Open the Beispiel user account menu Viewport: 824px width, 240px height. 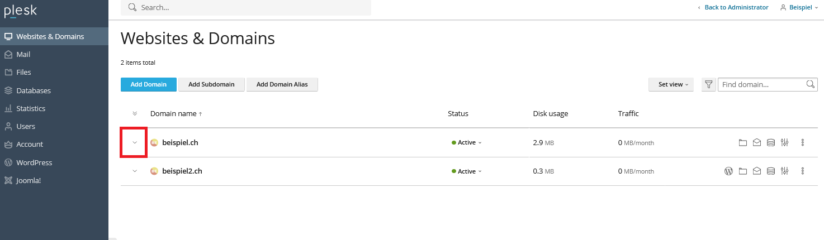coord(799,7)
